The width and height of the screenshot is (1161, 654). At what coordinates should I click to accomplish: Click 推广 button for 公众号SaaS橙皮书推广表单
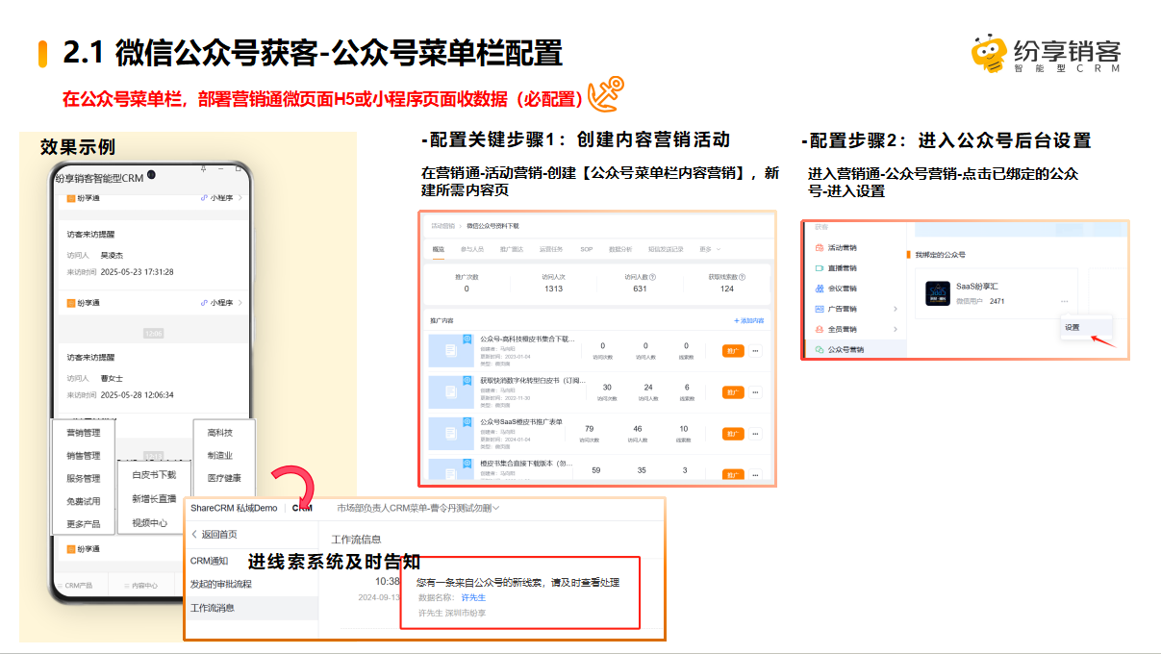[733, 434]
